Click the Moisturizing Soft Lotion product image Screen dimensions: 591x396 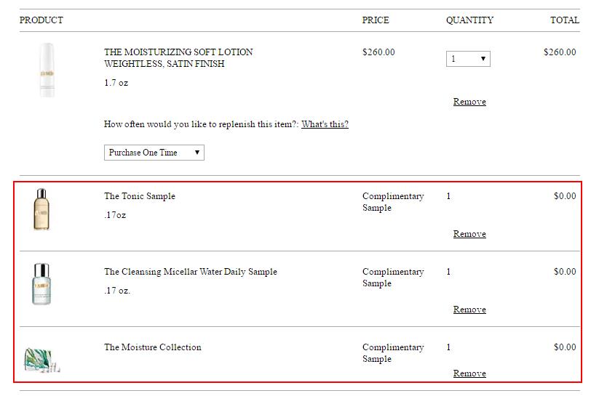(x=47, y=70)
